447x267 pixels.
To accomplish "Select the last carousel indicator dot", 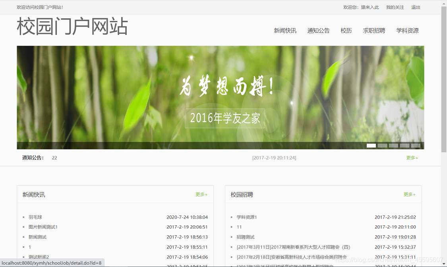I will [x=416, y=145].
